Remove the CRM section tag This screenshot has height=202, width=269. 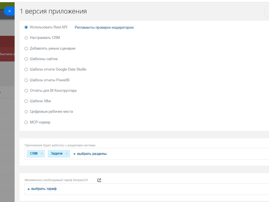coord(42,154)
